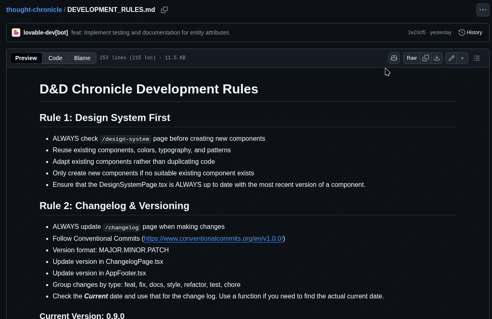Open the document outline icon
Screen dimensions: 492x319
click(477, 58)
